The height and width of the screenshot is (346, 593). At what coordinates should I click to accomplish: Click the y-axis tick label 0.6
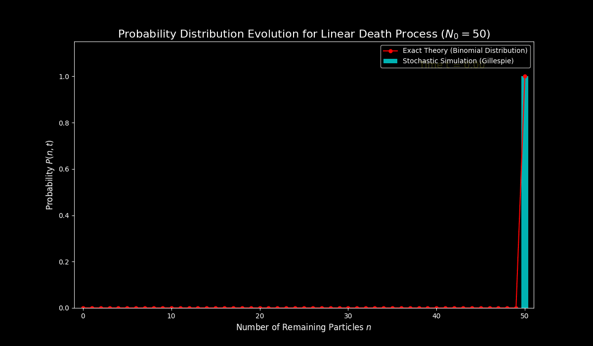[64, 169]
